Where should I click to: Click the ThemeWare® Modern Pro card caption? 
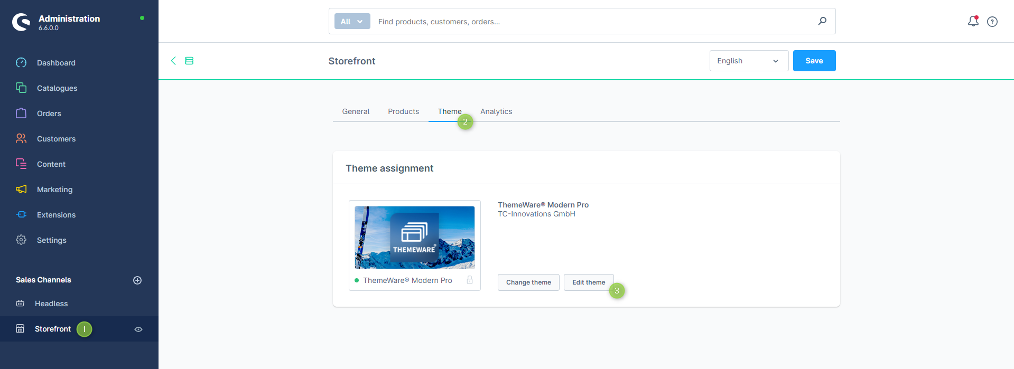pos(407,280)
